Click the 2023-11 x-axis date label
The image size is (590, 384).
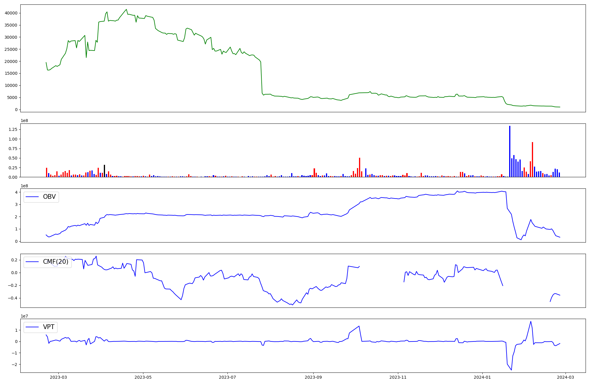(x=398, y=377)
